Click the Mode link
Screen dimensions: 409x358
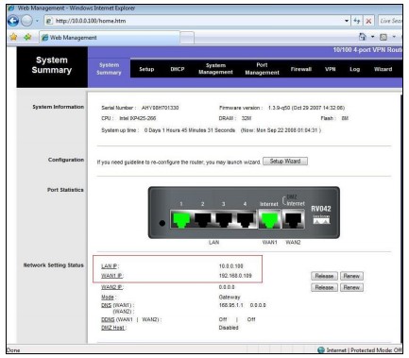point(108,298)
